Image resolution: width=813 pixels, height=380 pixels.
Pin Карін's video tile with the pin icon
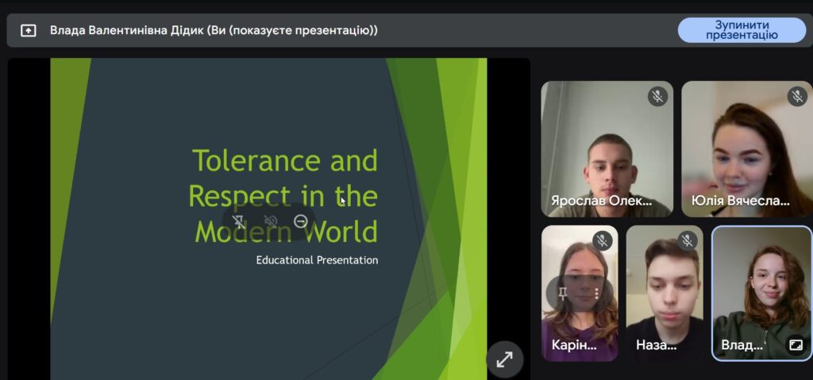point(563,294)
